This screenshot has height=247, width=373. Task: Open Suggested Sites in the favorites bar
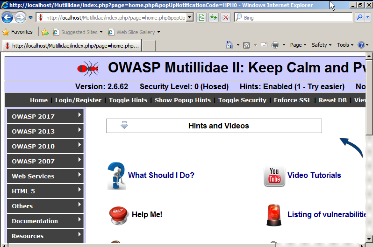(77, 32)
